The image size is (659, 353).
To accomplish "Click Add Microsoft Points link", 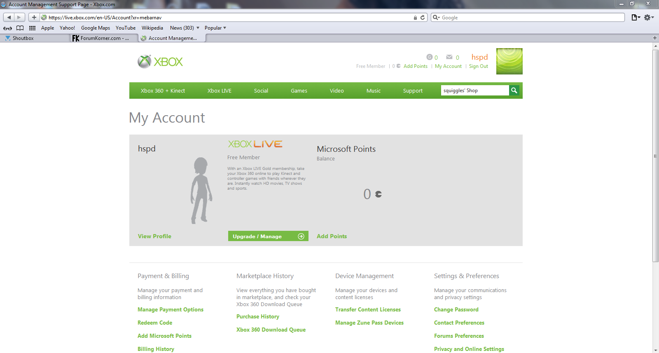I will (164, 336).
